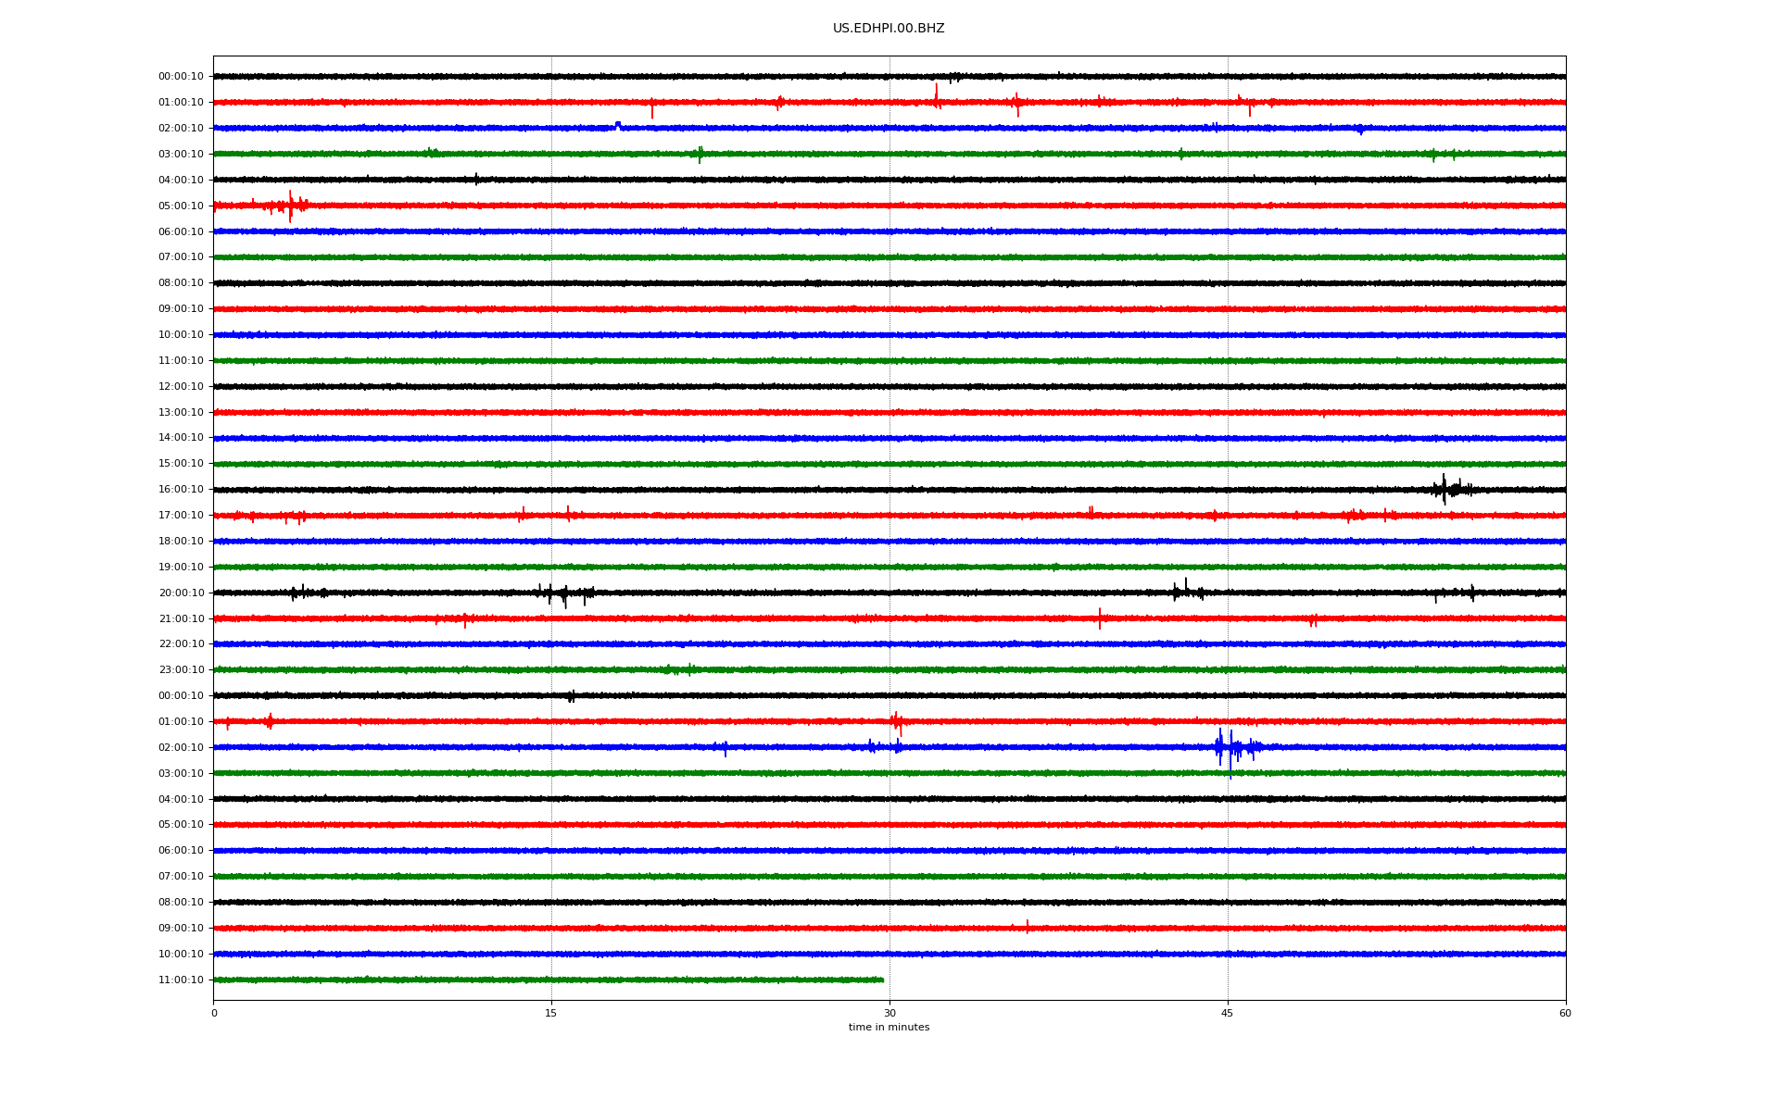This screenshot has width=1779, height=1111.
Task: Click the 45 tick label on x-axis
Action: (1227, 1013)
